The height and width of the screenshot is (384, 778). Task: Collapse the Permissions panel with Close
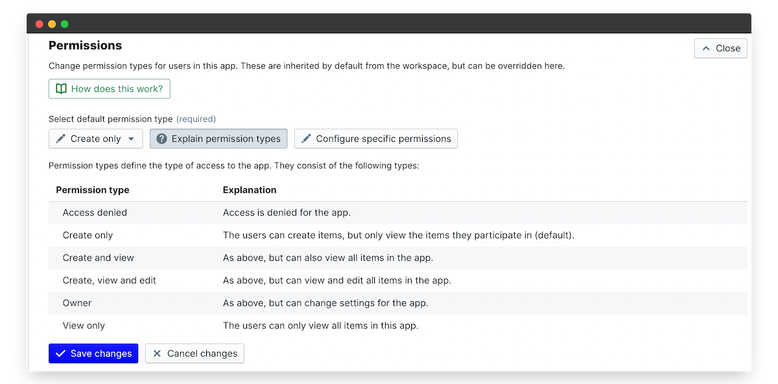720,49
